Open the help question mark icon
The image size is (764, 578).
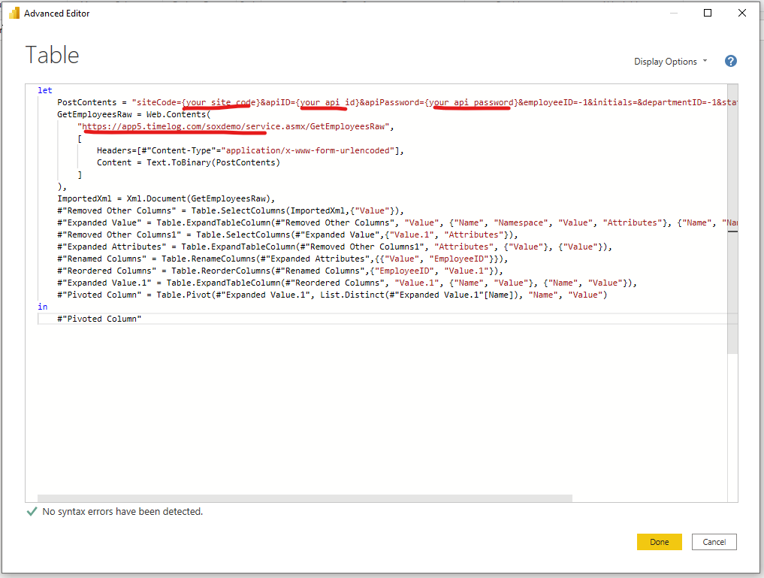730,62
